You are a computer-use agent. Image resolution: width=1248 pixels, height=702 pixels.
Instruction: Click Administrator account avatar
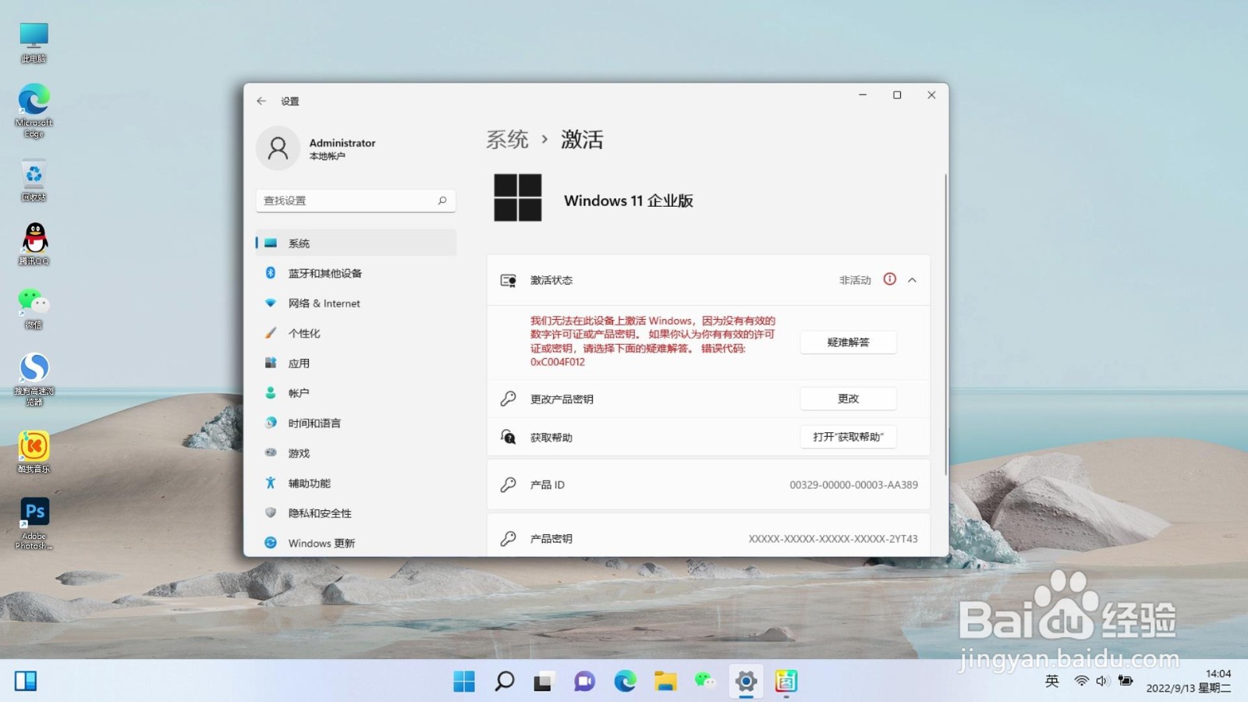(278, 148)
